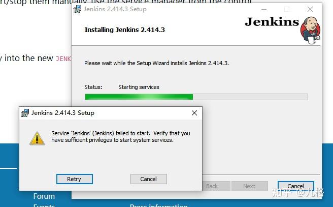Click the disabled Next button

click(250, 186)
